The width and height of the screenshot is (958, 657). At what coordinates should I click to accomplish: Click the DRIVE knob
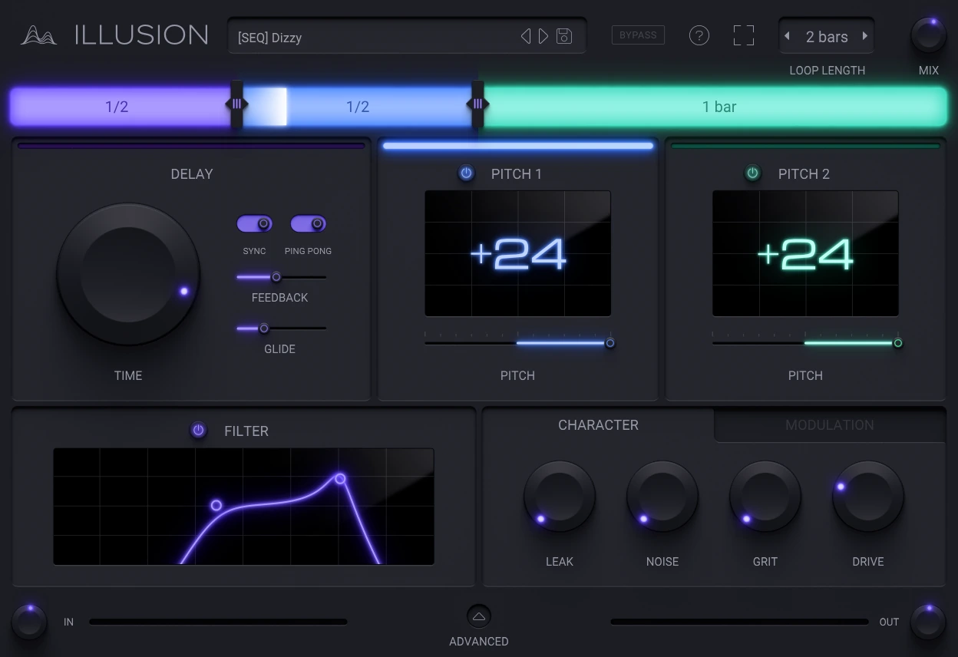coord(868,497)
